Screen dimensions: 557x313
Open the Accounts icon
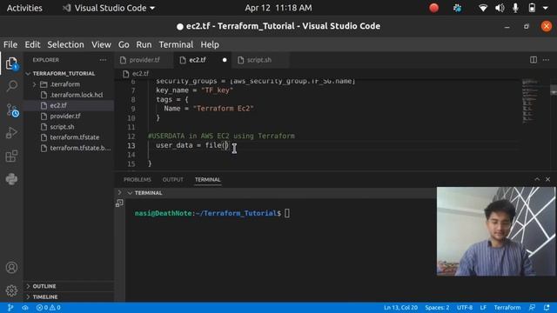11,267
